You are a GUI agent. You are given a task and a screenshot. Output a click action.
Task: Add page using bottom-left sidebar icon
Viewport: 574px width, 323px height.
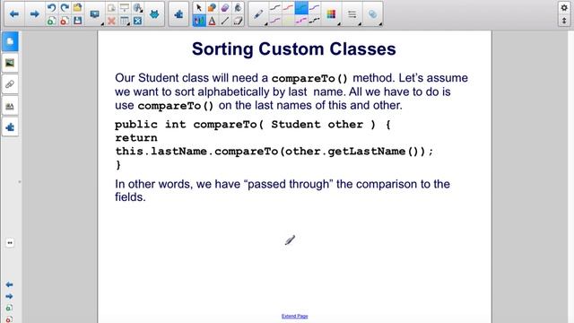click(x=10, y=308)
